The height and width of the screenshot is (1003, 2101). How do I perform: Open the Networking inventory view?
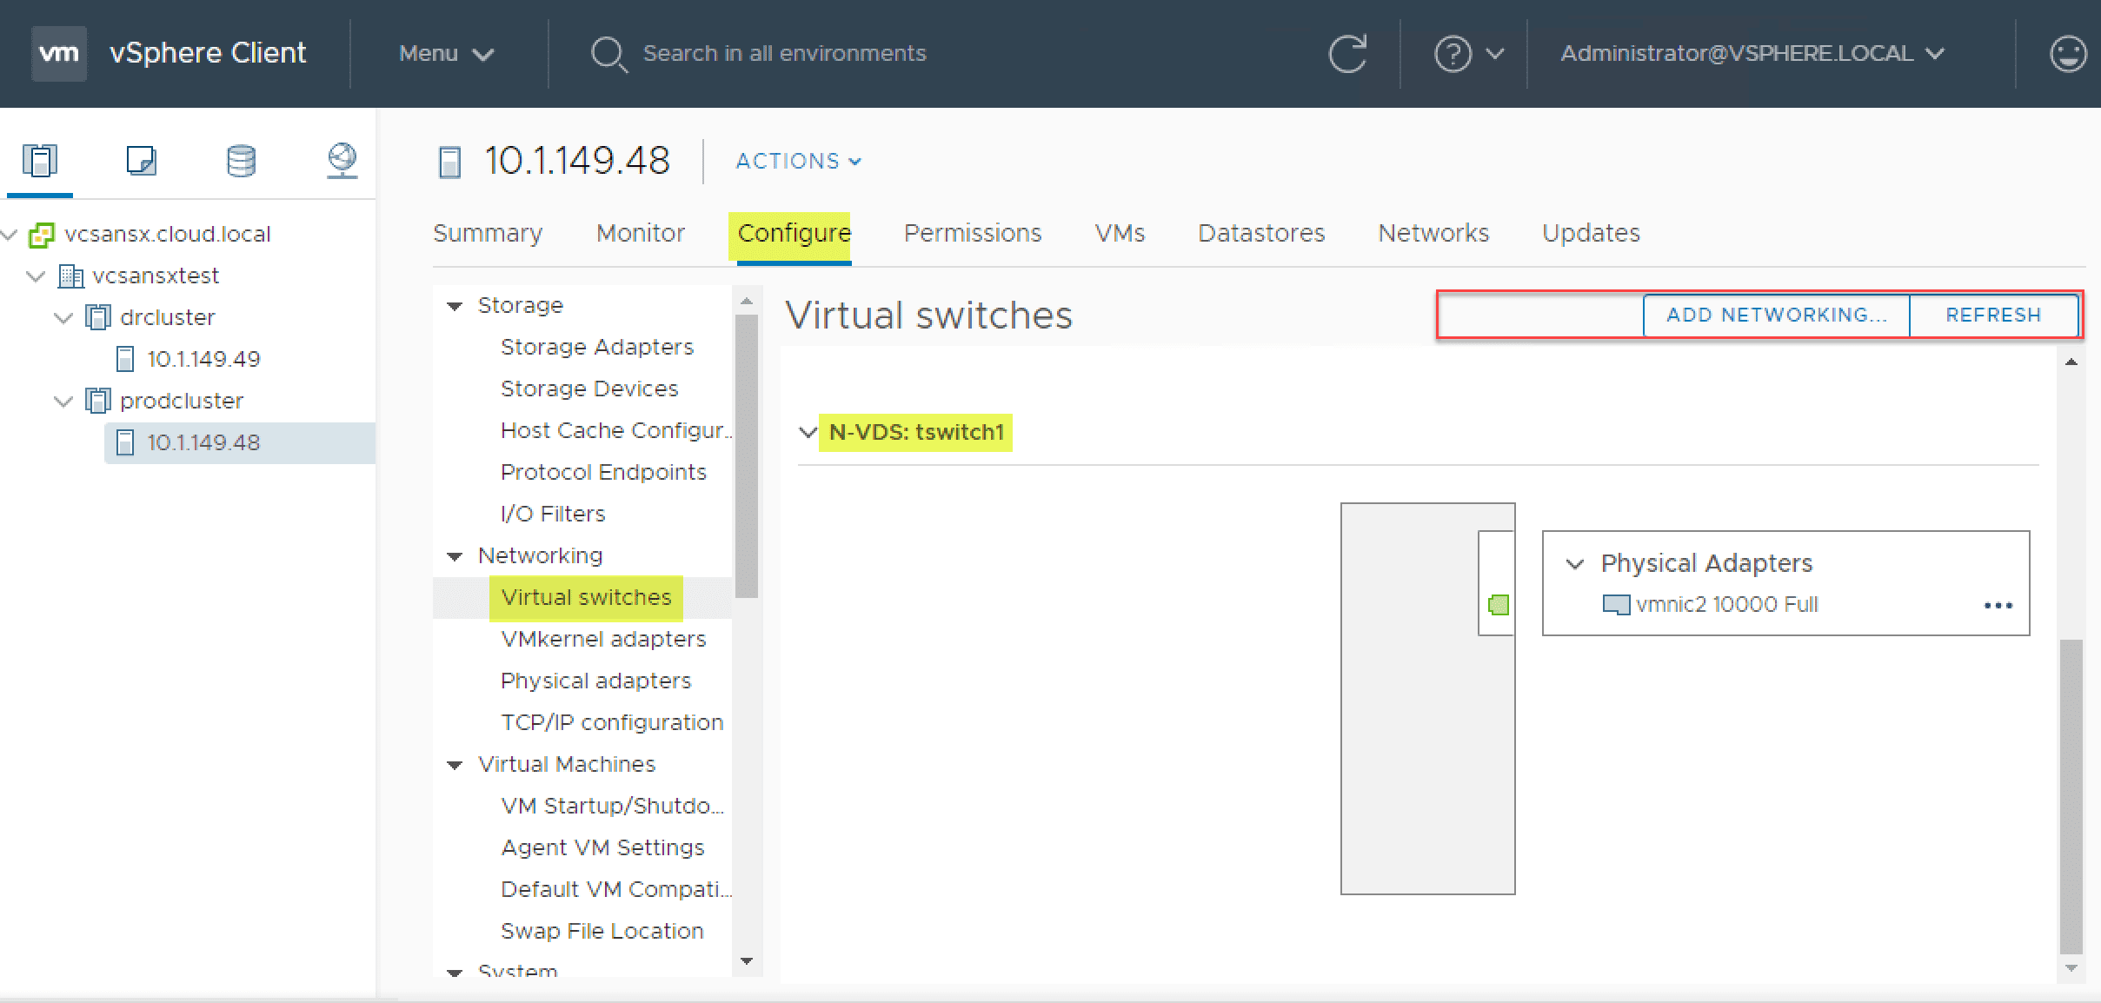(x=342, y=160)
